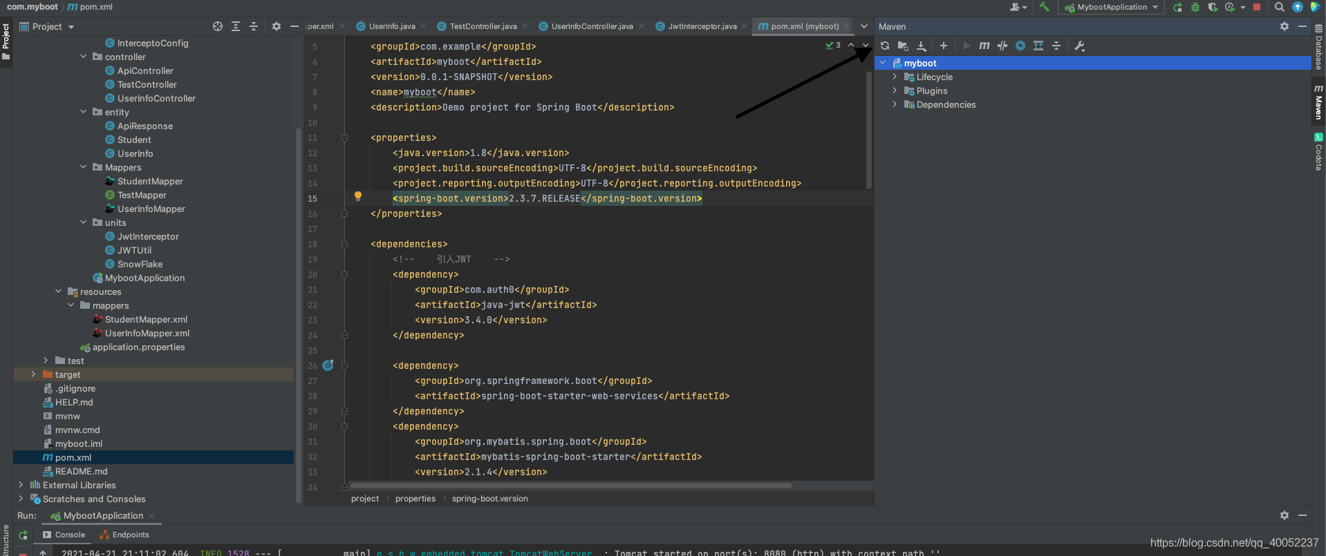This screenshot has height=556, width=1326.
Task: Stop the running application
Action: 1257,7
